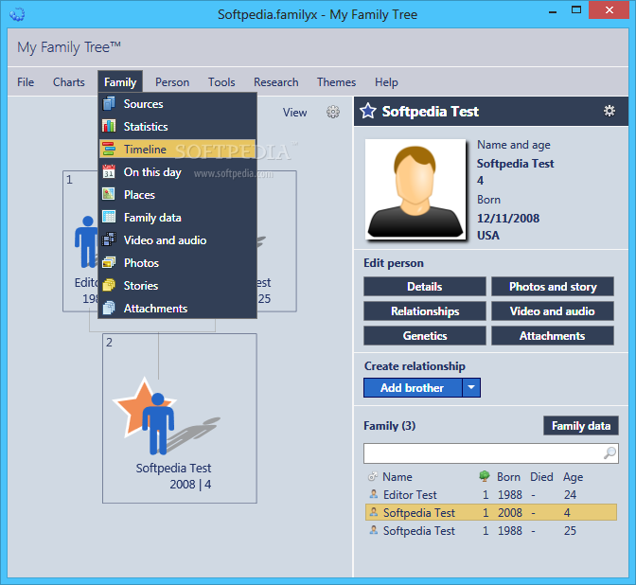Open view settings gear next to View
This screenshot has width=636, height=585.
333,112
